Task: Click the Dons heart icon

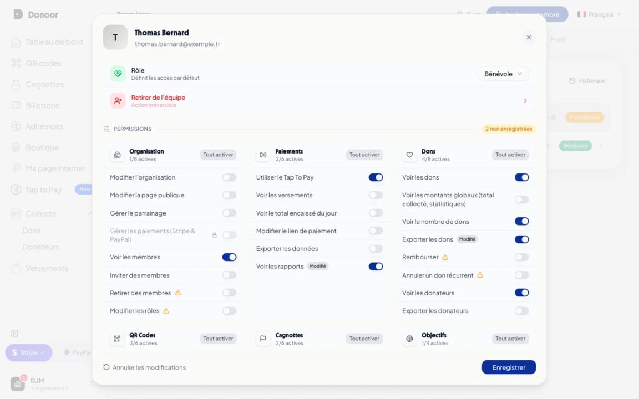Action: coord(409,155)
